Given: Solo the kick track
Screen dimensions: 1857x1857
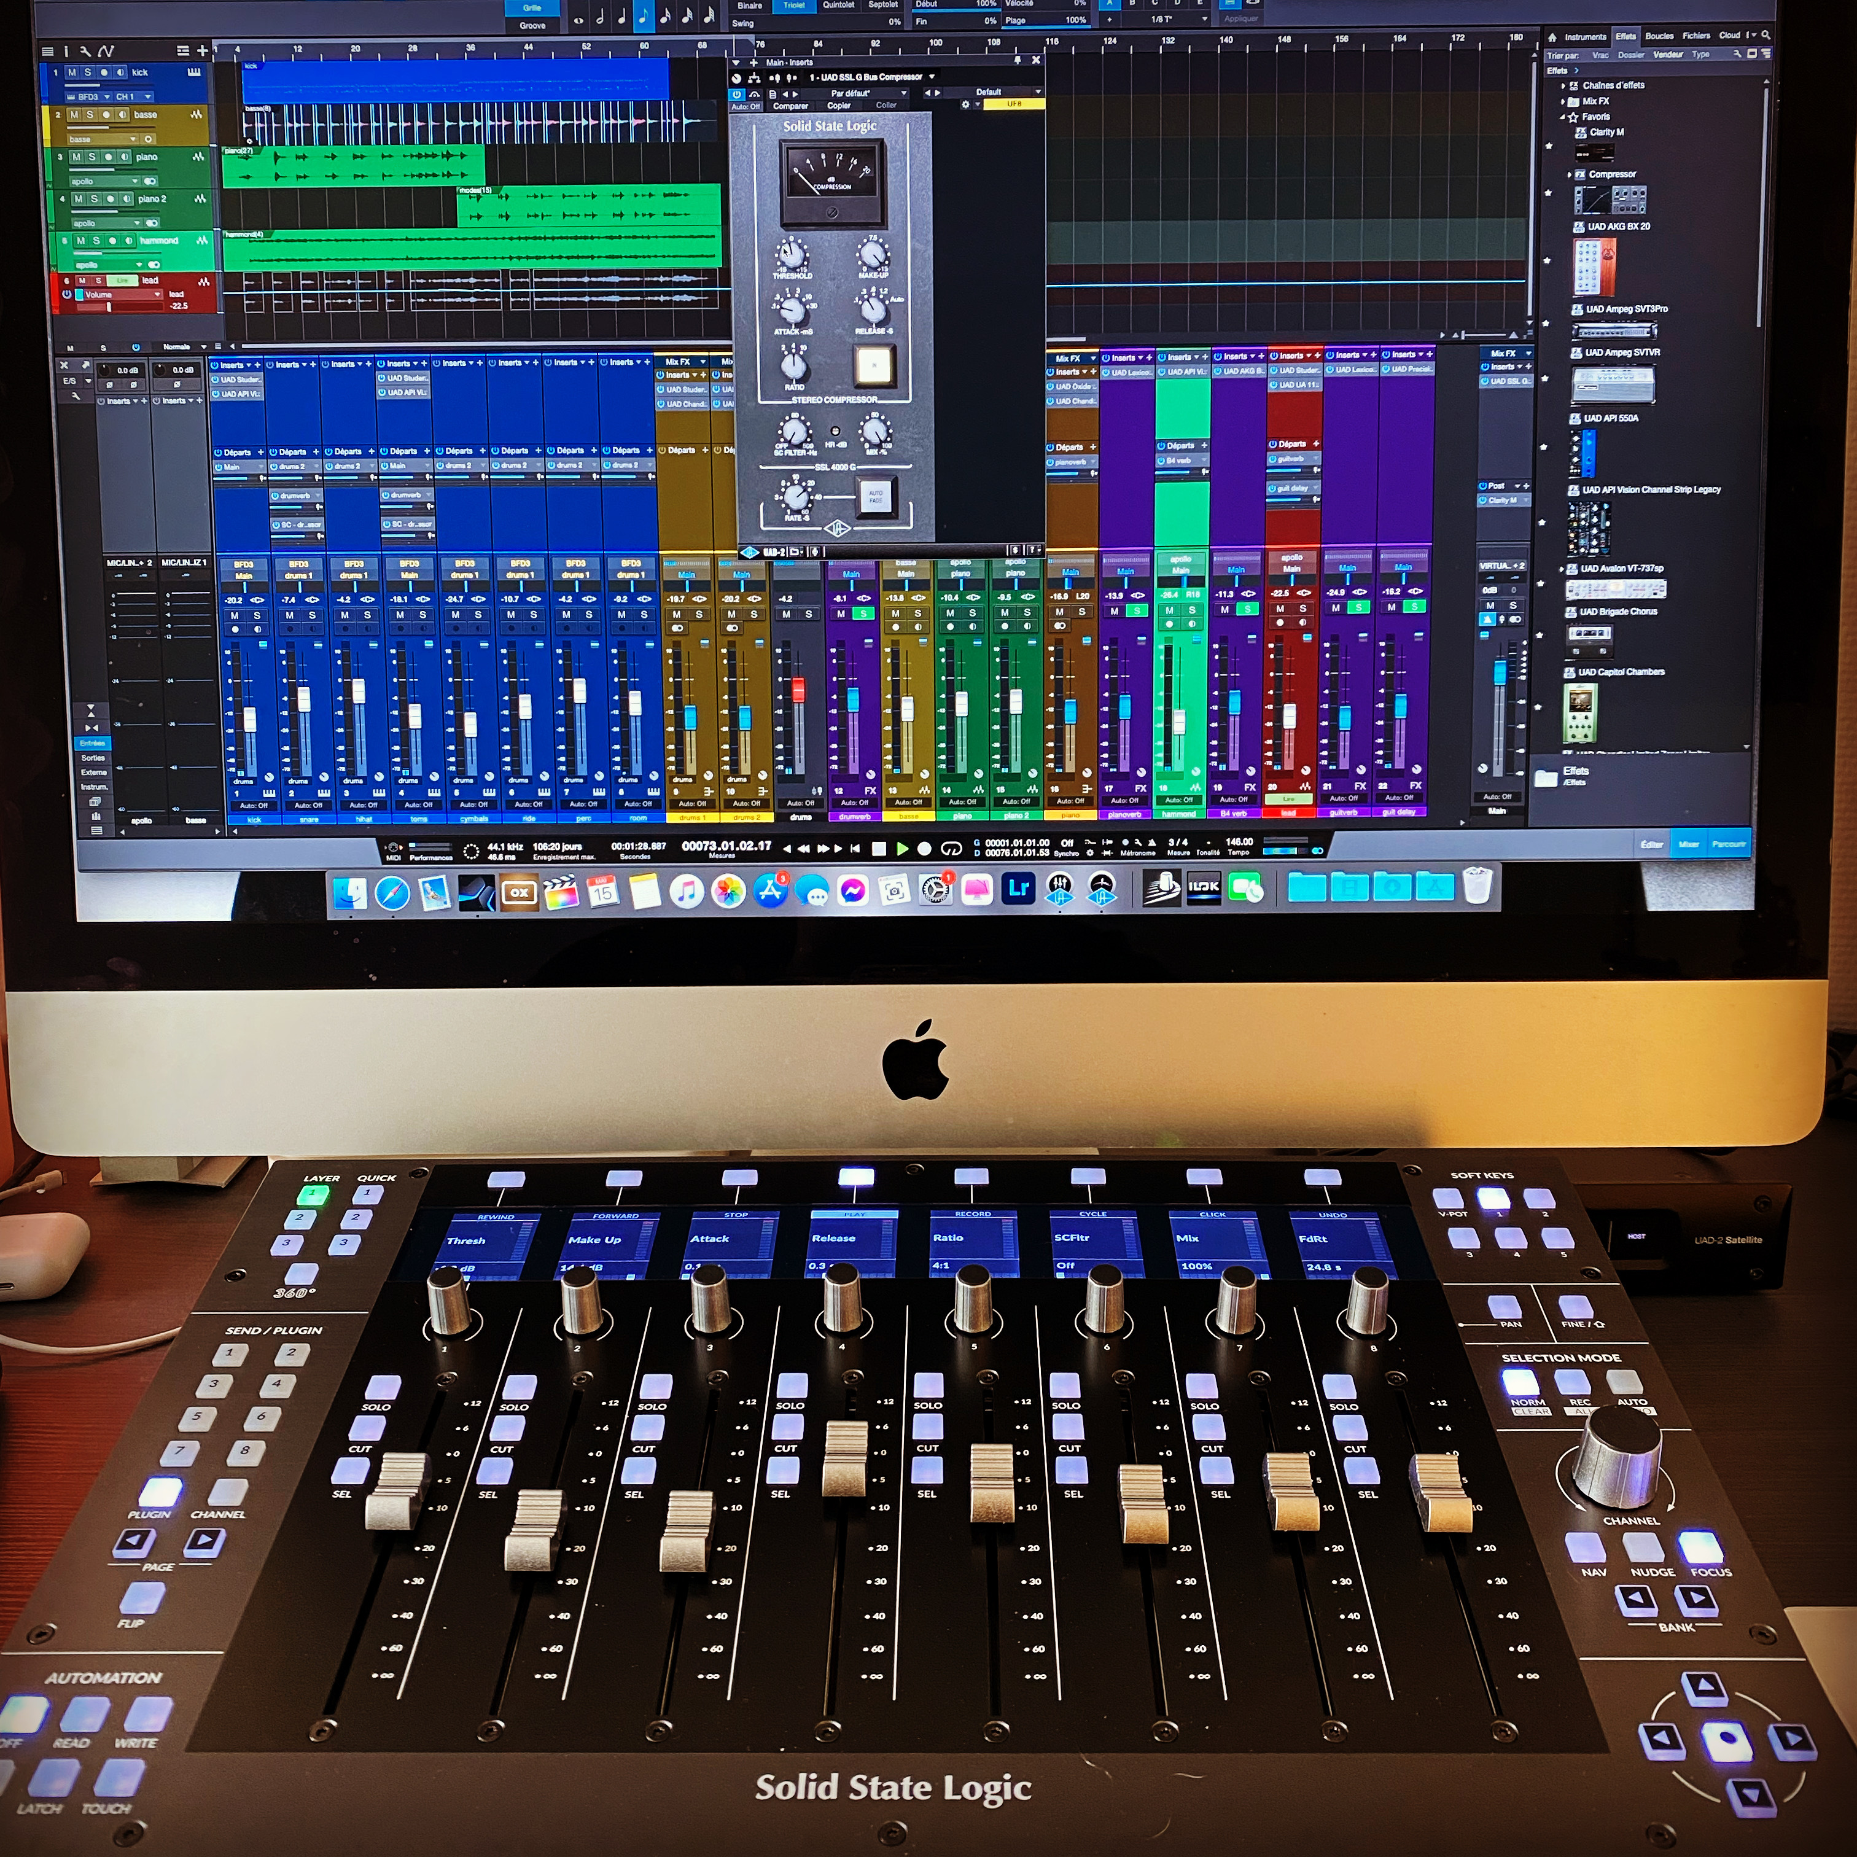Looking at the screenshot, I should coord(88,72).
